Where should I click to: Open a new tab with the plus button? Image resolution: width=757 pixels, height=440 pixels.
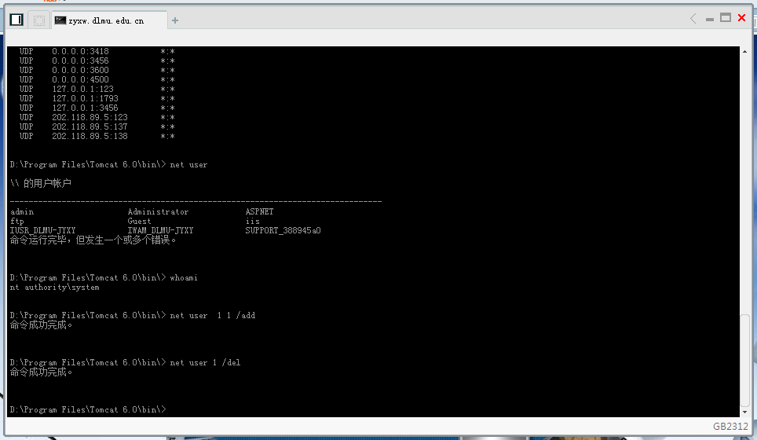click(175, 20)
